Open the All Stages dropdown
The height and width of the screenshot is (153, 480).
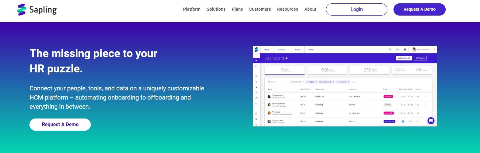312,82
